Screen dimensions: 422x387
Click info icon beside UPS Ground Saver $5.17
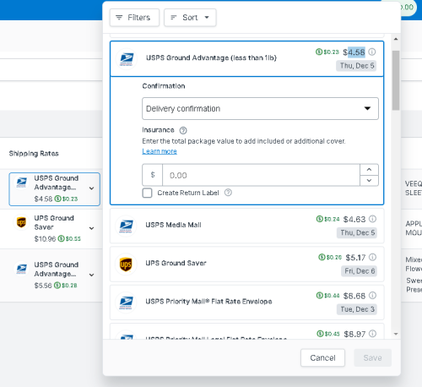pos(372,257)
